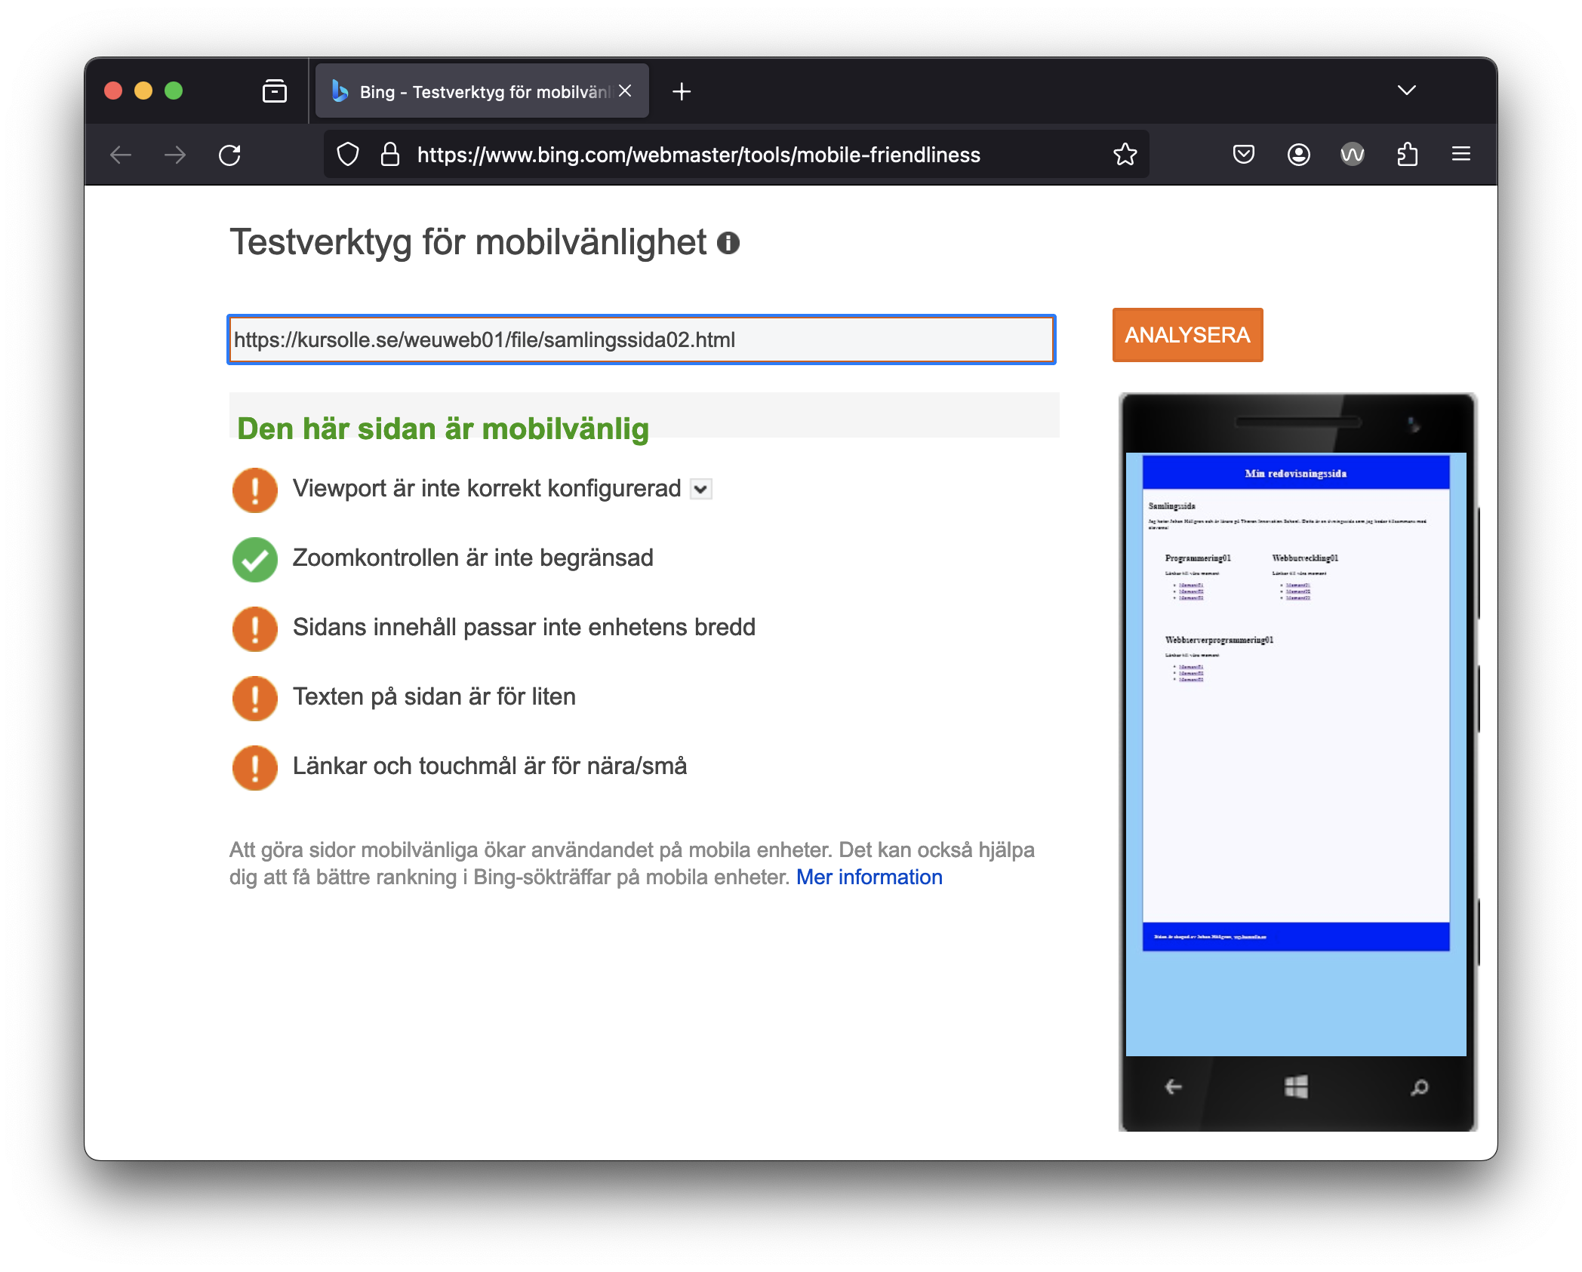Screen dimensions: 1582x1272
Task: Open the hamburger application menu
Action: coord(1461,155)
